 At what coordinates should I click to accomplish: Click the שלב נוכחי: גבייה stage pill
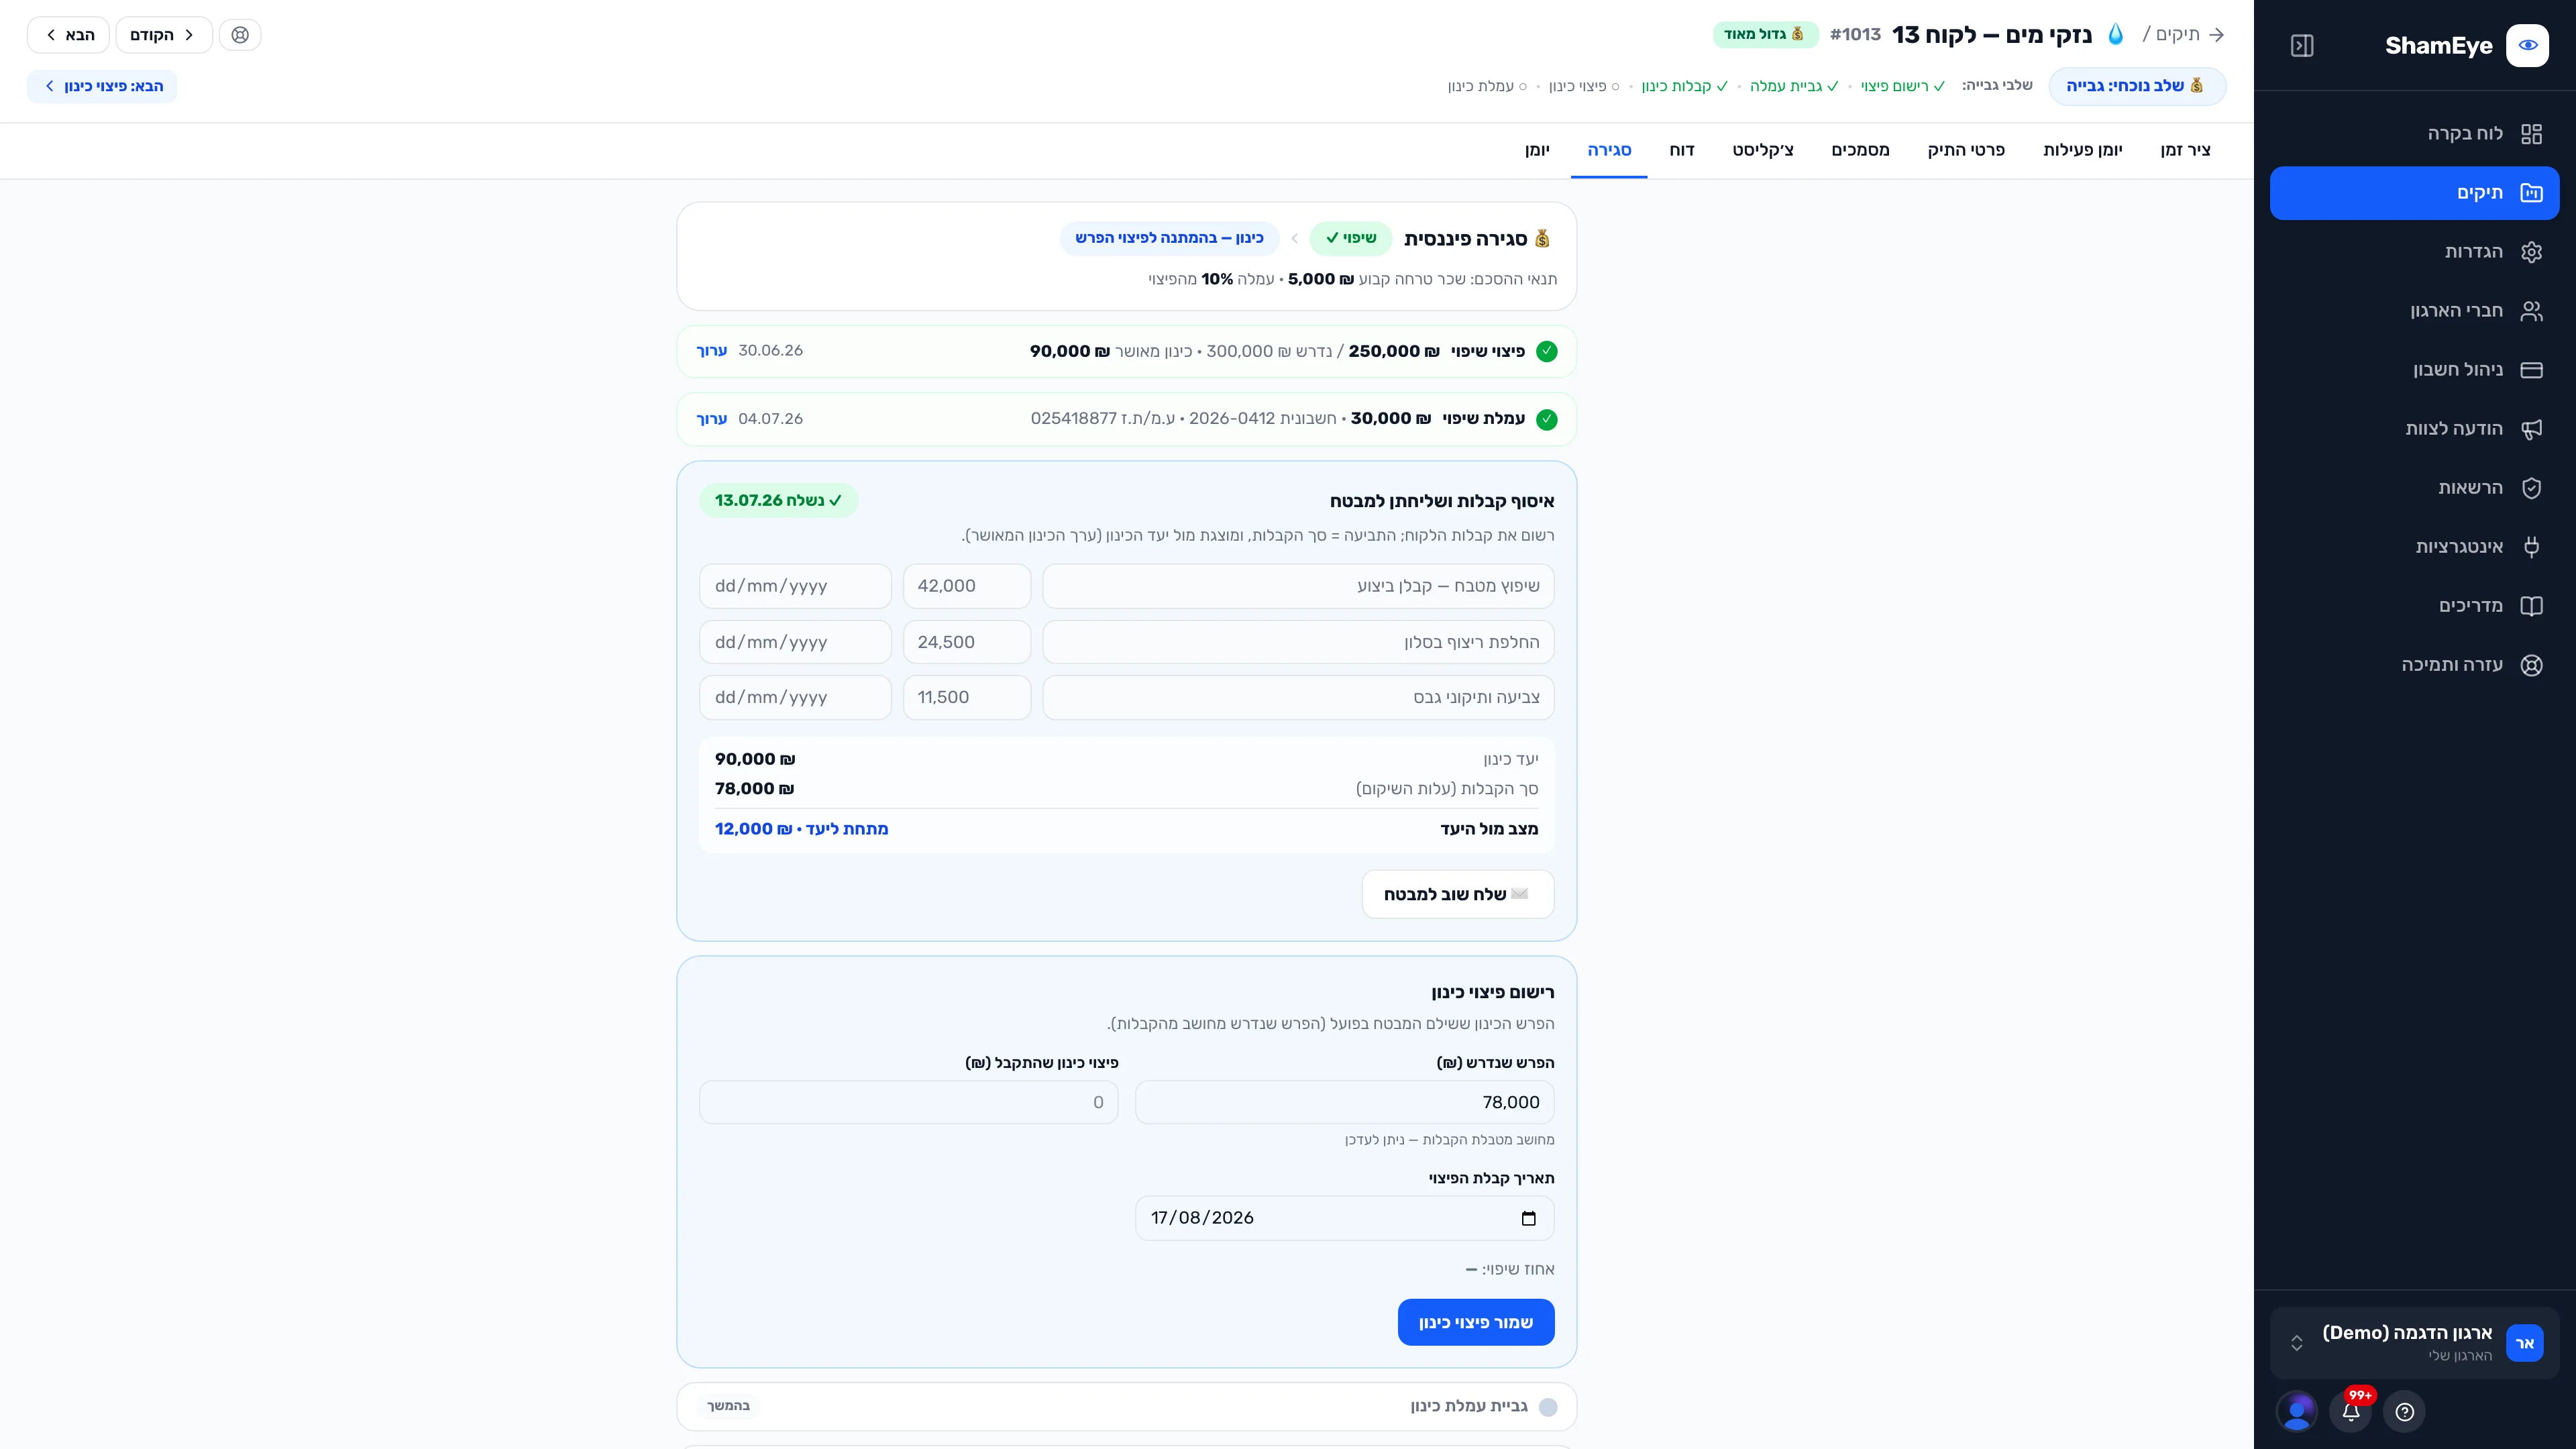2137,86
